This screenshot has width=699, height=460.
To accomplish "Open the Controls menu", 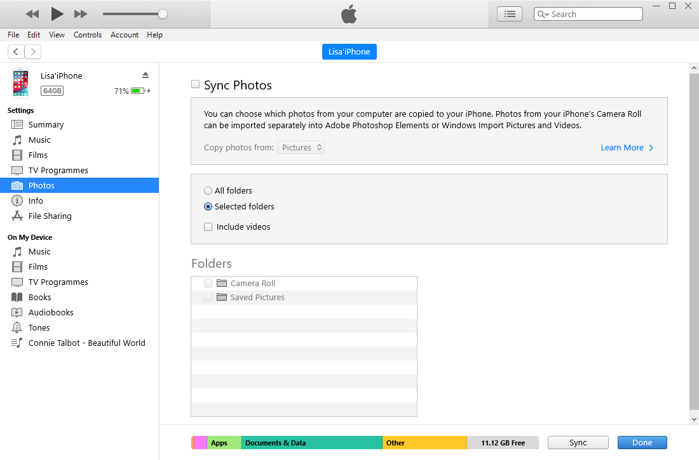I will [88, 35].
